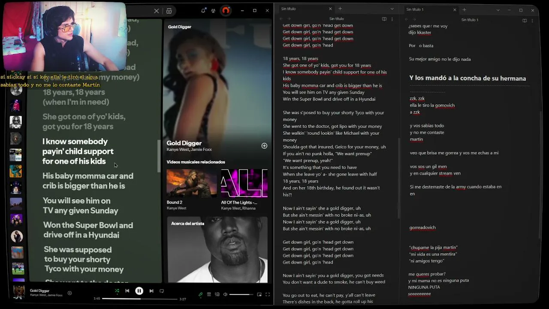
Task: Open the Spotify profile avatar menu
Action: 226,11
